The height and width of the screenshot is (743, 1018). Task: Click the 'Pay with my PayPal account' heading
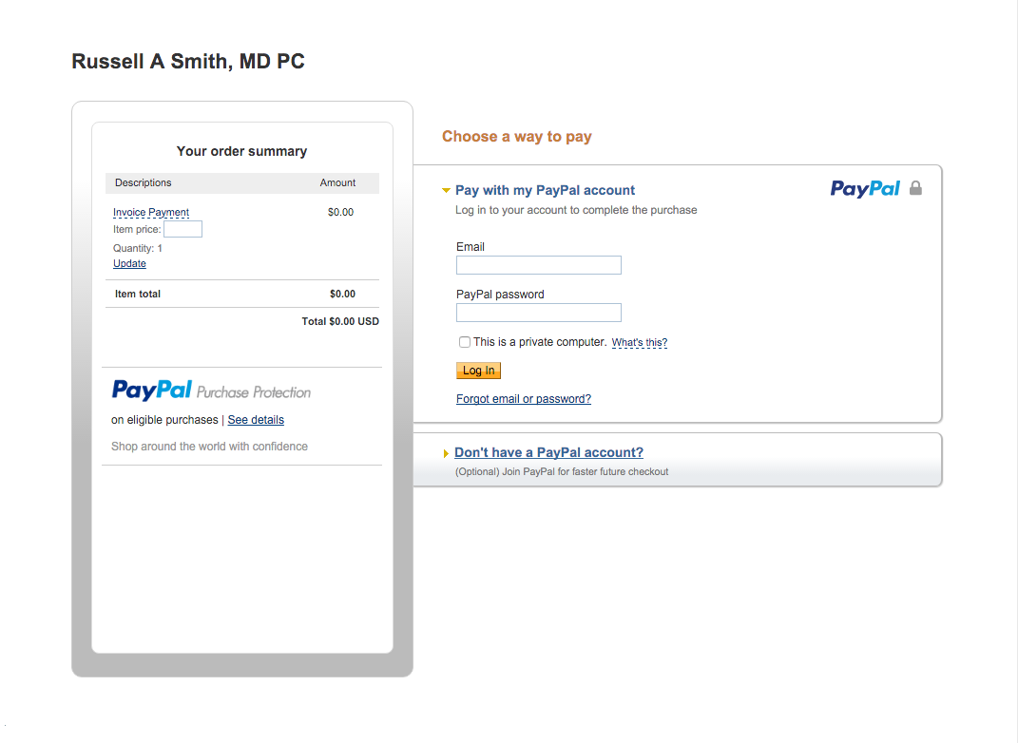545,190
